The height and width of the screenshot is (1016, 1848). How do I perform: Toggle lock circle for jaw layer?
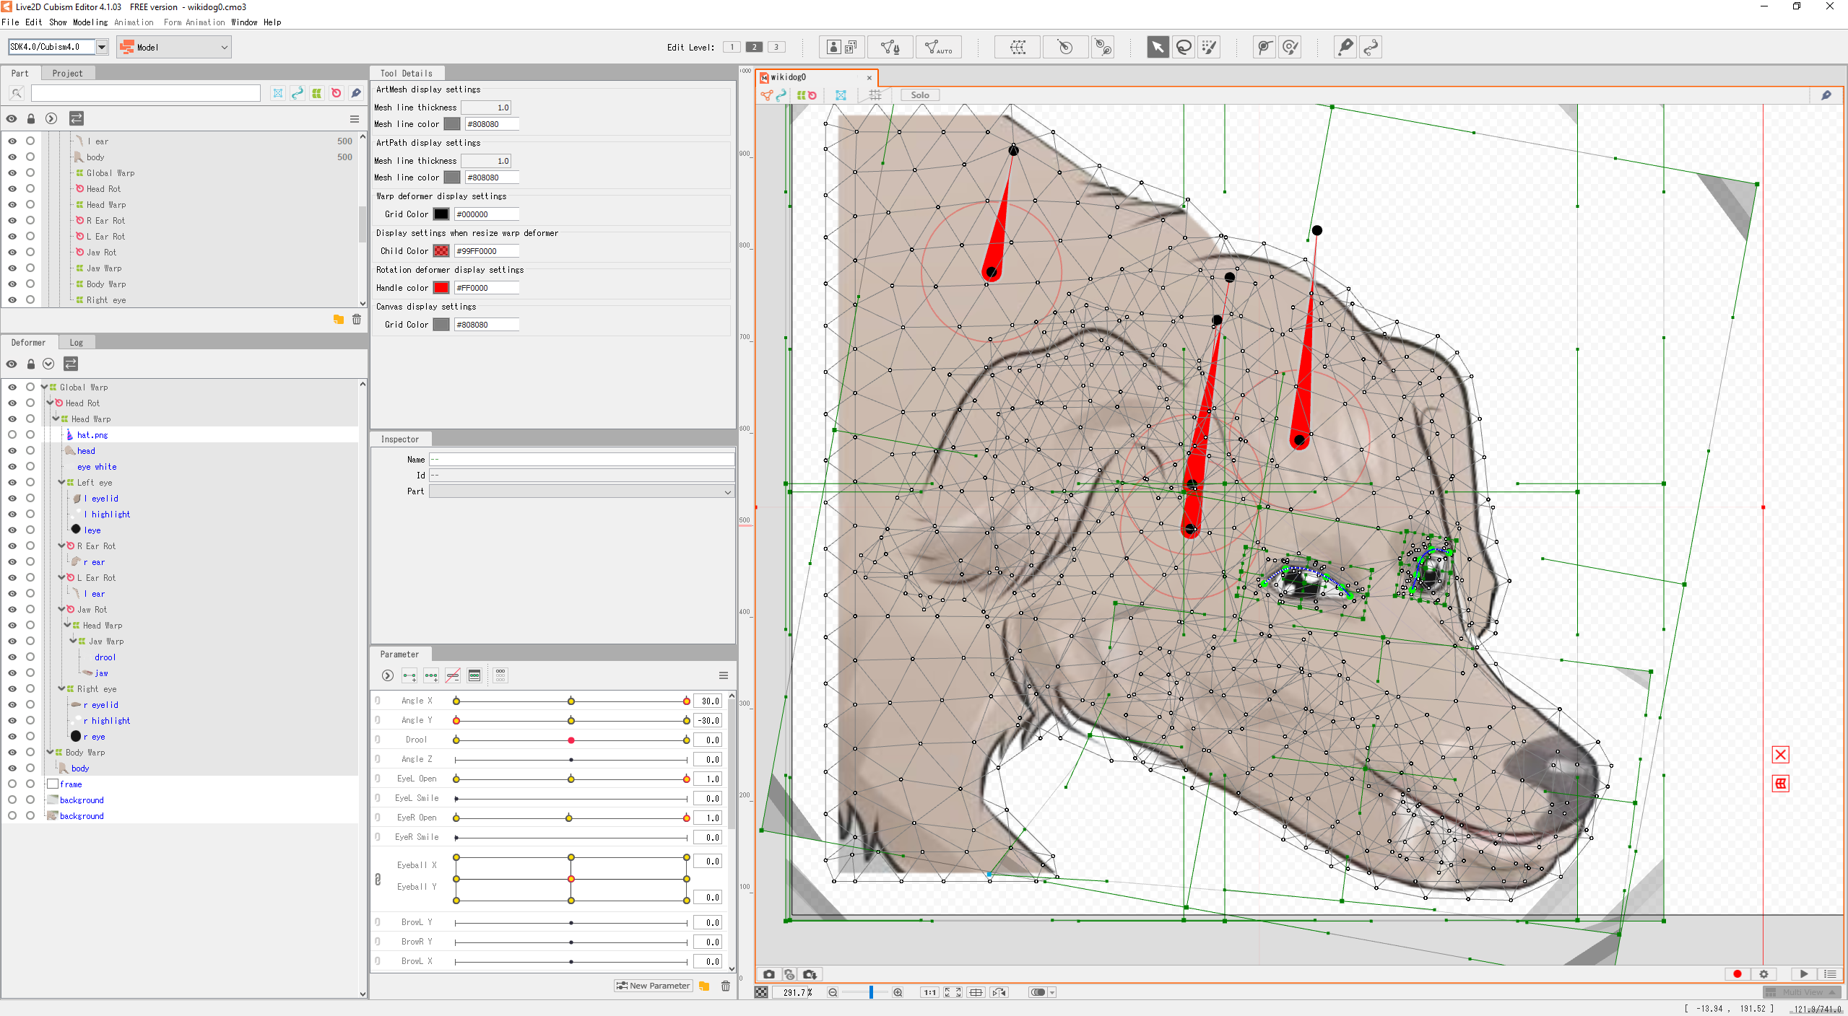(x=30, y=673)
